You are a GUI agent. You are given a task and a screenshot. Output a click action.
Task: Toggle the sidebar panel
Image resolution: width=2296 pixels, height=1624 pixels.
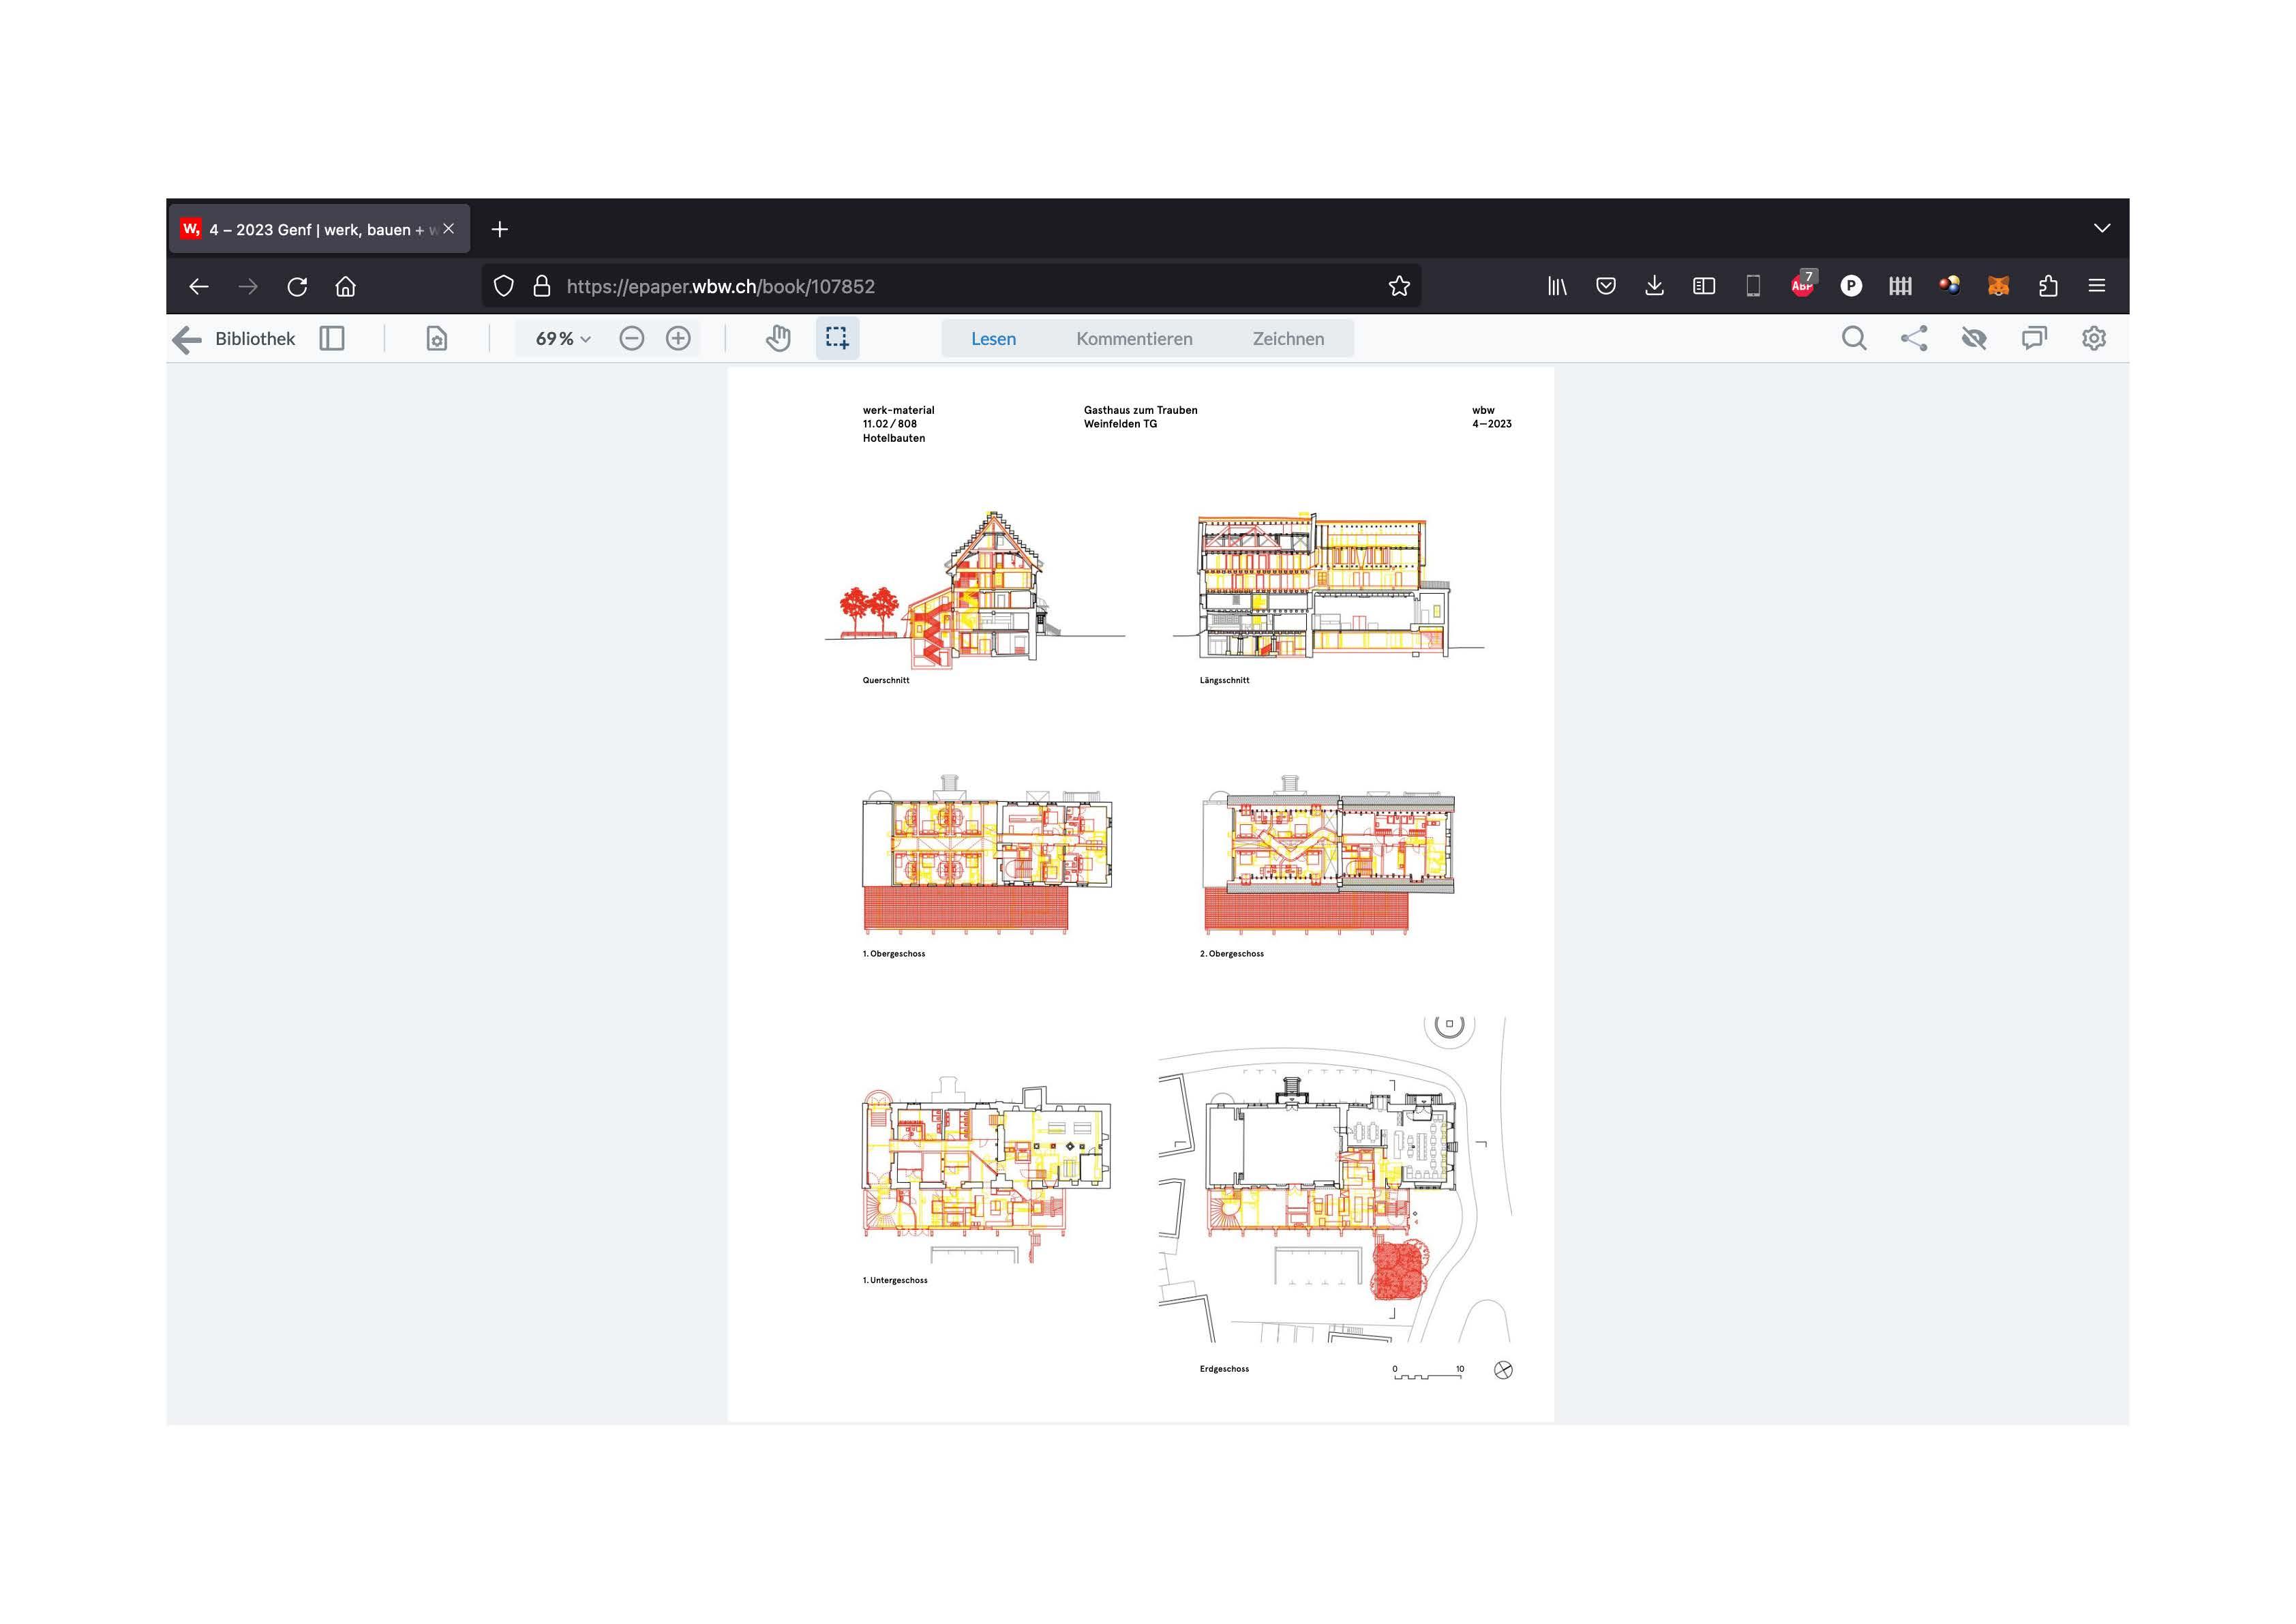point(332,339)
